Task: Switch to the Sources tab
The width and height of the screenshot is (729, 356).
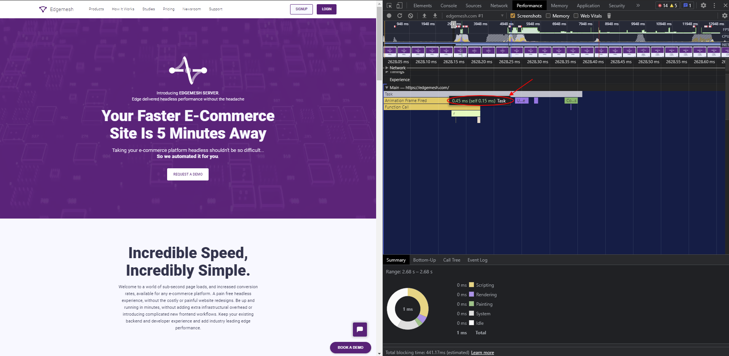Action: [474, 5]
